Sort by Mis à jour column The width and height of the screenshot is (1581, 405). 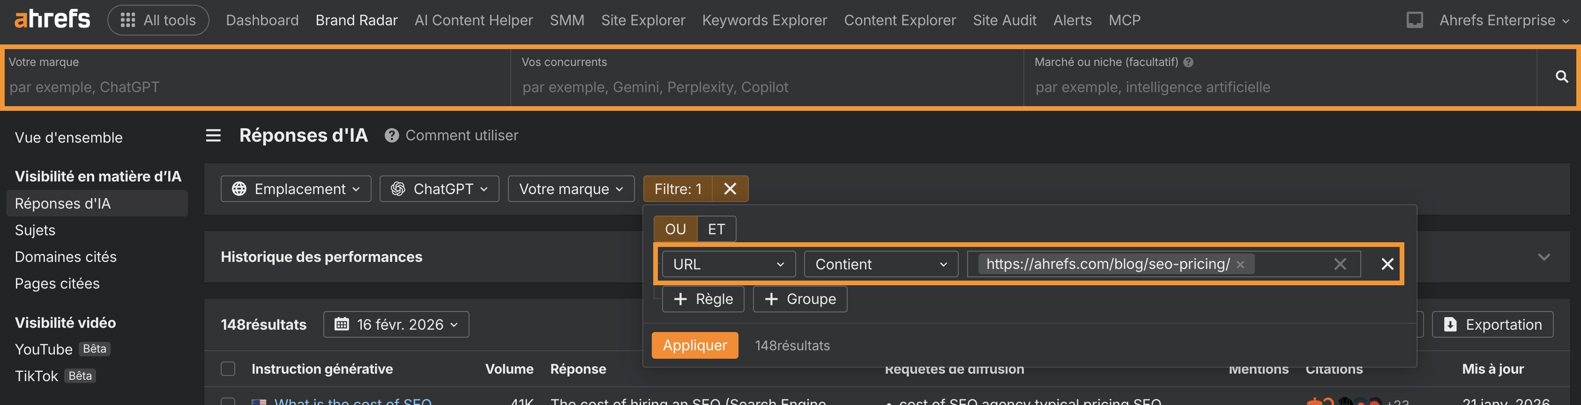[x=1492, y=369]
